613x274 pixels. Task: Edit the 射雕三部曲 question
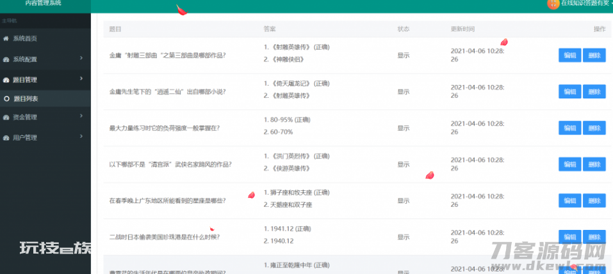(570, 56)
